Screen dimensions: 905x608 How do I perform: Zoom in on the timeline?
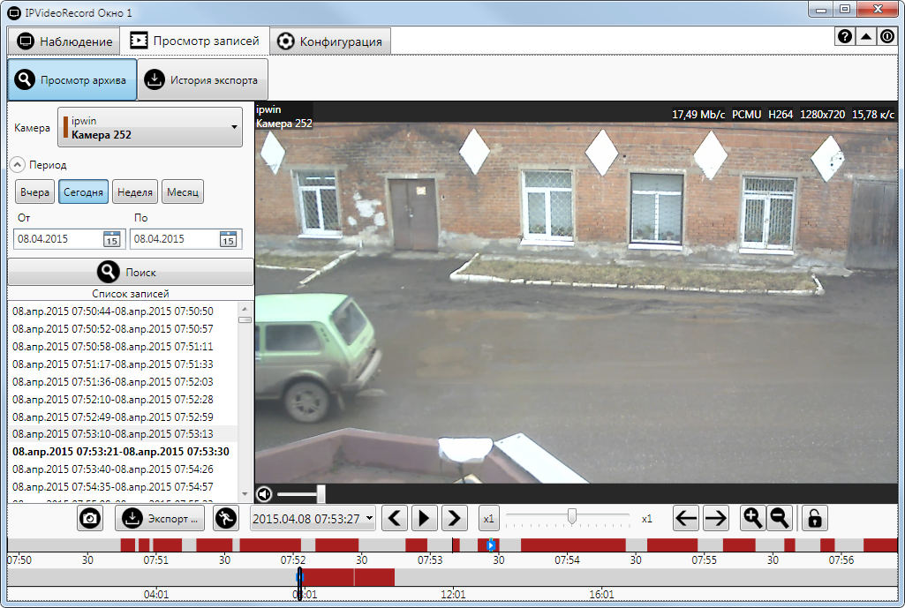pos(752,518)
